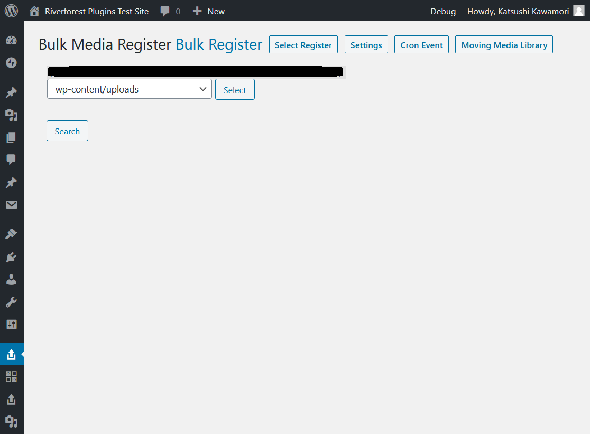Screen dimensions: 590x434
Task: Open the Plugins plug icon
Action: [x=11, y=257]
